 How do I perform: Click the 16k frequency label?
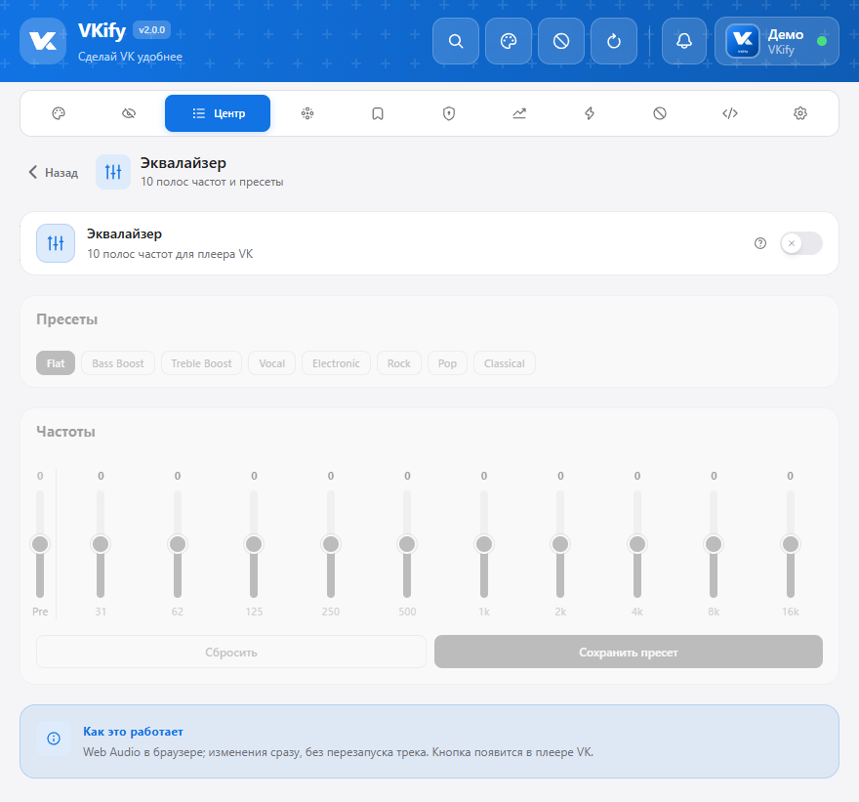coord(791,612)
